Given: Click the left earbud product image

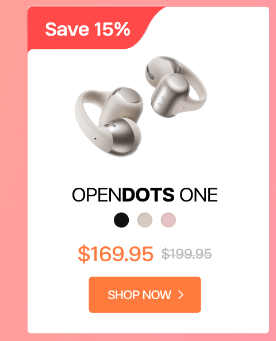Looking at the screenshot, I should click(109, 122).
